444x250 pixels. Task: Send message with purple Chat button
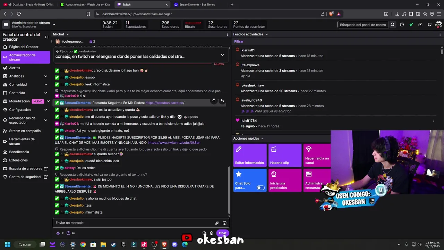click(222, 233)
